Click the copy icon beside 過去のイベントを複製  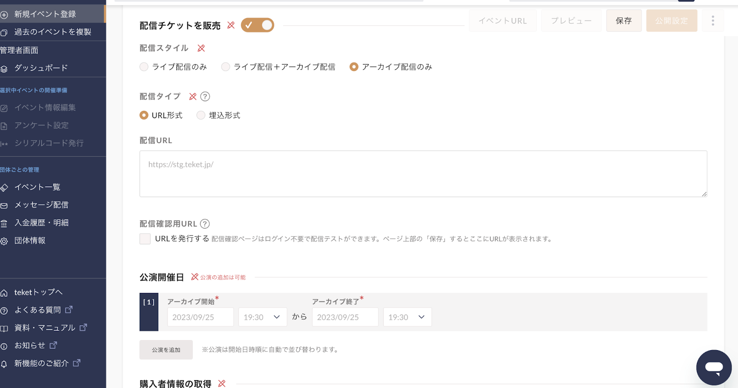pos(4,33)
